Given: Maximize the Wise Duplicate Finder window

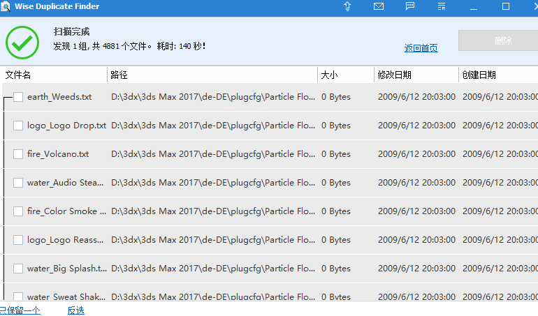Looking at the screenshot, I should [505, 6].
